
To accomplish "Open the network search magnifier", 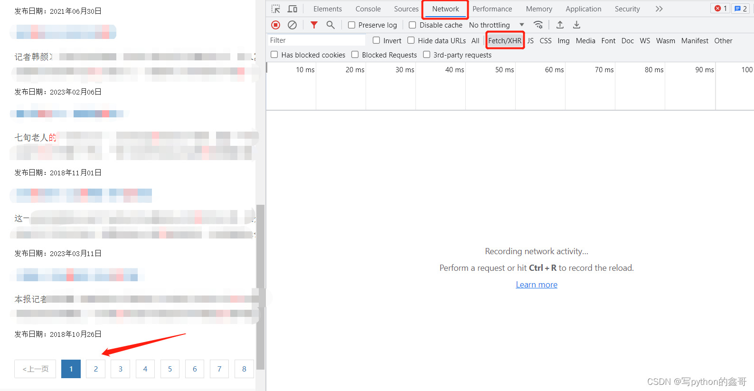I will point(330,25).
